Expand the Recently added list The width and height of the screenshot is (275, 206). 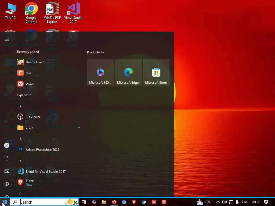[24, 95]
